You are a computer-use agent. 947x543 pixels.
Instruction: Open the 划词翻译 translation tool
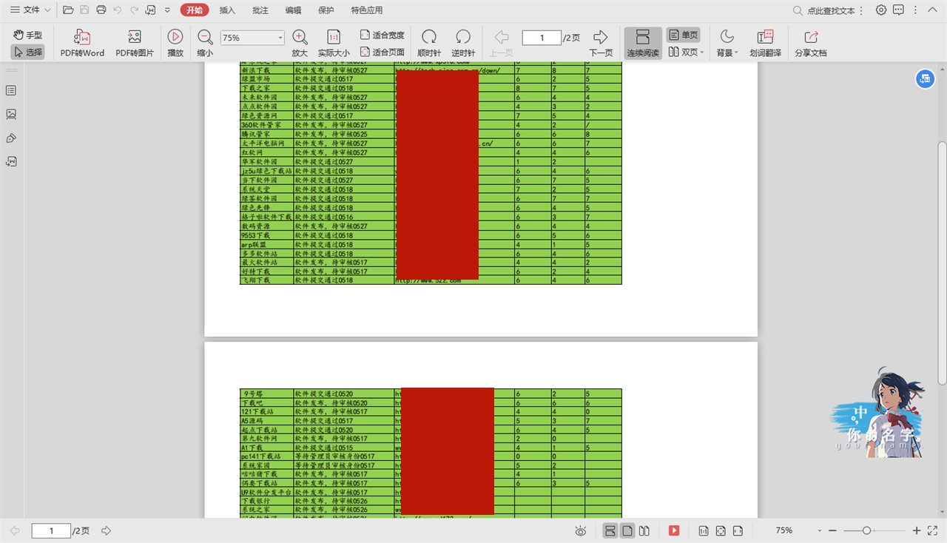coord(765,43)
